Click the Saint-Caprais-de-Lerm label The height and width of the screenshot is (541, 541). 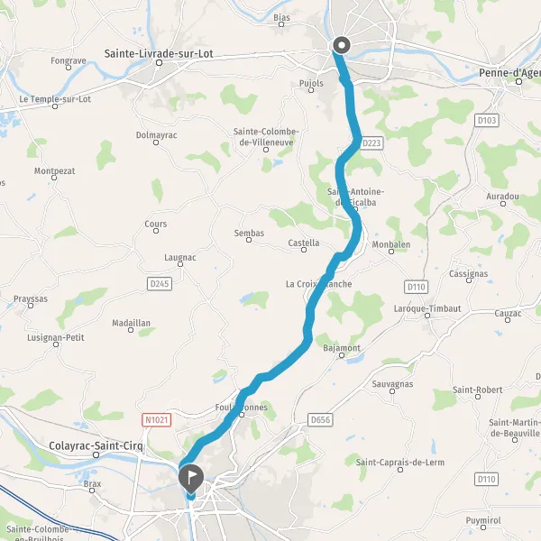tap(399, 463)
